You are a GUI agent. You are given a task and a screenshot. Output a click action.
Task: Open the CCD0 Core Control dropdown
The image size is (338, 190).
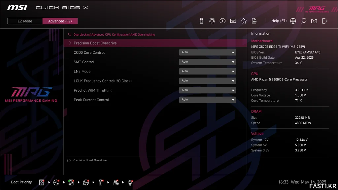click(x=208, y=52)
